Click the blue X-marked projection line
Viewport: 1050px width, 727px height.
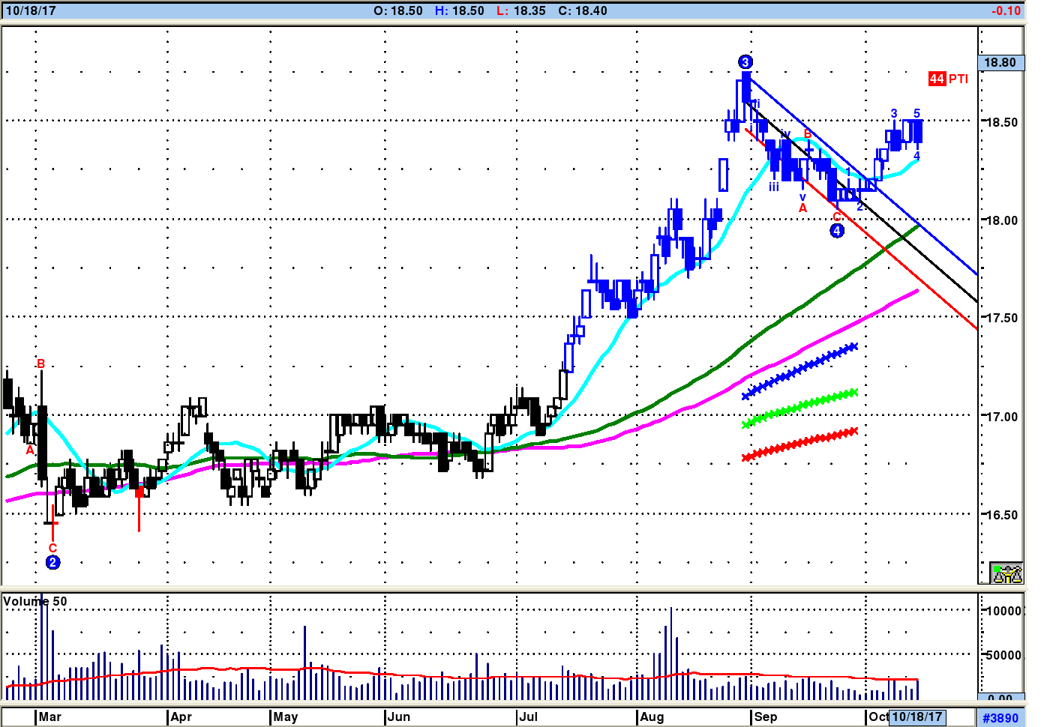tap(799, 369)
